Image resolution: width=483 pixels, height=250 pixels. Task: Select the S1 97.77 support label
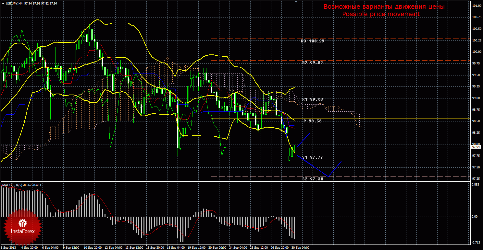coord(312,157)
